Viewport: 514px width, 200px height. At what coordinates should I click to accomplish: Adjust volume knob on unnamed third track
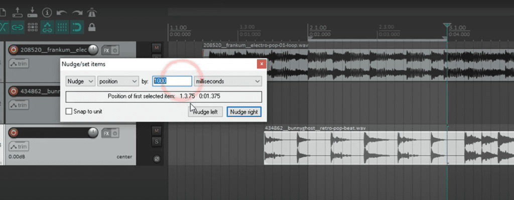[x=93, y=132]
